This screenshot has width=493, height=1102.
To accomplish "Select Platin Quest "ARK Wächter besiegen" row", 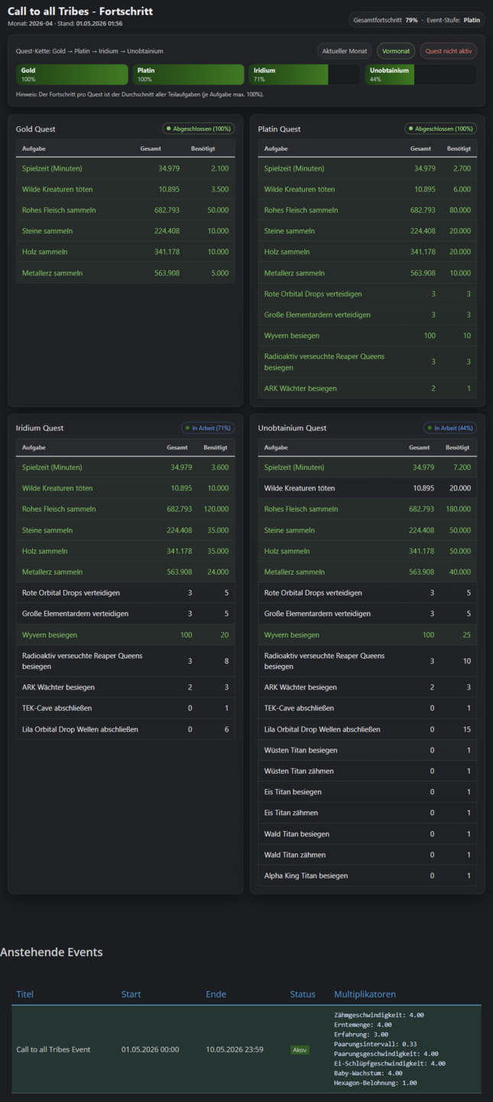I will [x=368, y=389].
